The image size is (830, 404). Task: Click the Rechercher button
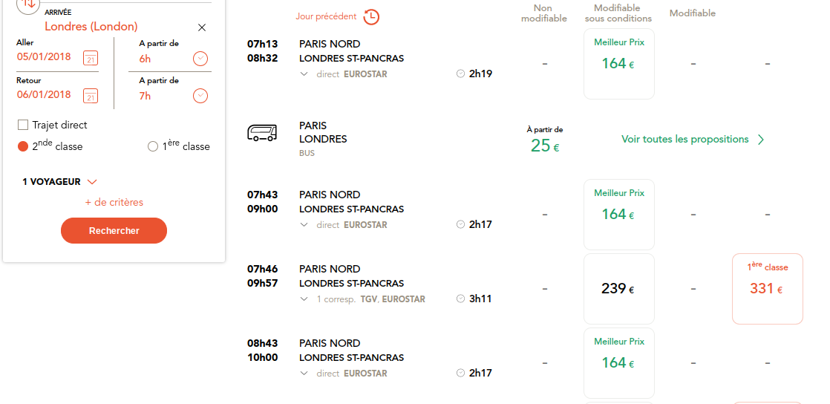[x=114, y=231]
